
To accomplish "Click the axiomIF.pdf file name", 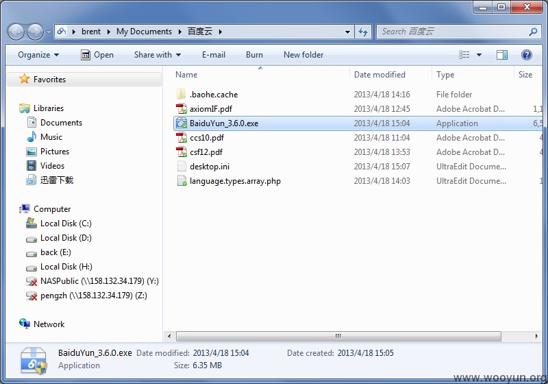I will [211, 109].
